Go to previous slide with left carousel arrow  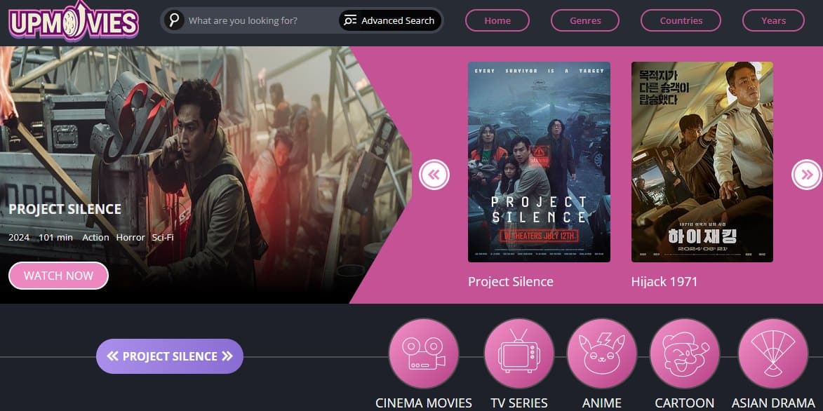click(434, 174)
